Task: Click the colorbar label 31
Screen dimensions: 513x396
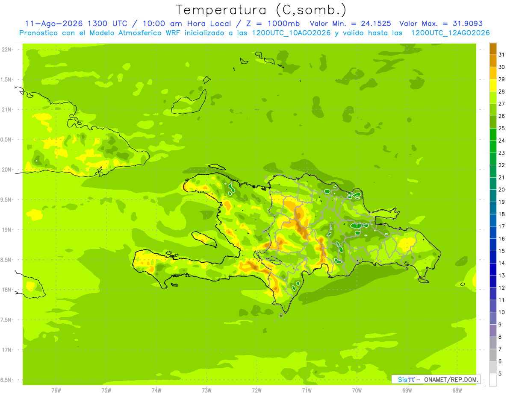Action: click(502, 54)
